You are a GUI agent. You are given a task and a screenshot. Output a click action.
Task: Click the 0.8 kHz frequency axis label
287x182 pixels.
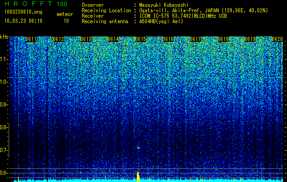(x=3, y=127)
